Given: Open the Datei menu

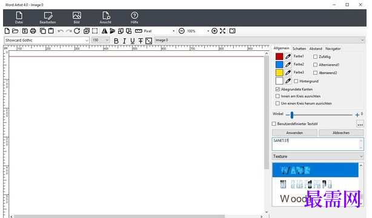Looking at the screenshot, I should click(19, 18).
